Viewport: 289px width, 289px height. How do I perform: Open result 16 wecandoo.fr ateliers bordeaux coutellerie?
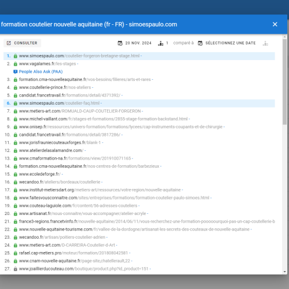point(60,182)
